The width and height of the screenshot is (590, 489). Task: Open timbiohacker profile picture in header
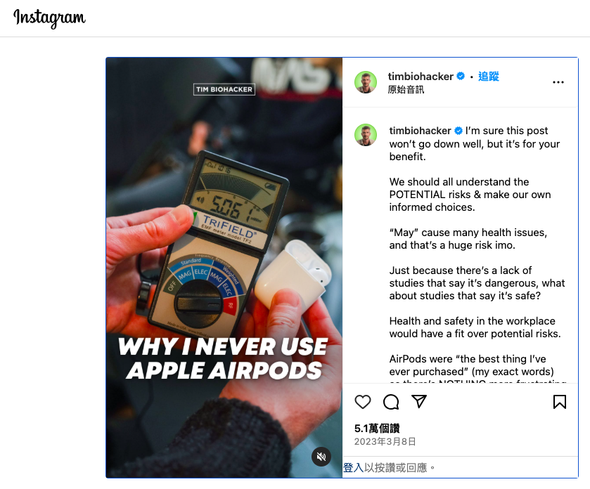[366, 82]
